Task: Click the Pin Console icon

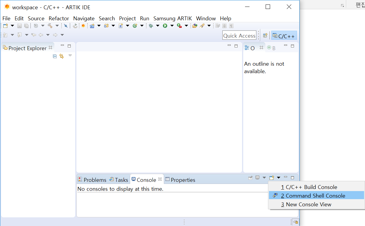Action: pyautogui.click(x=250, y=178)
